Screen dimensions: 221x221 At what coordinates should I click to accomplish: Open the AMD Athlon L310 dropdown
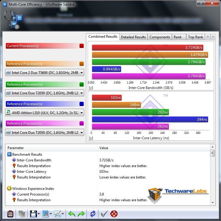tap(45, 113)
